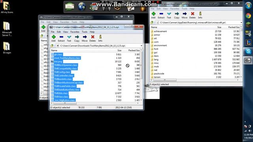Sort by Name column in TooManyItems window

54,50
